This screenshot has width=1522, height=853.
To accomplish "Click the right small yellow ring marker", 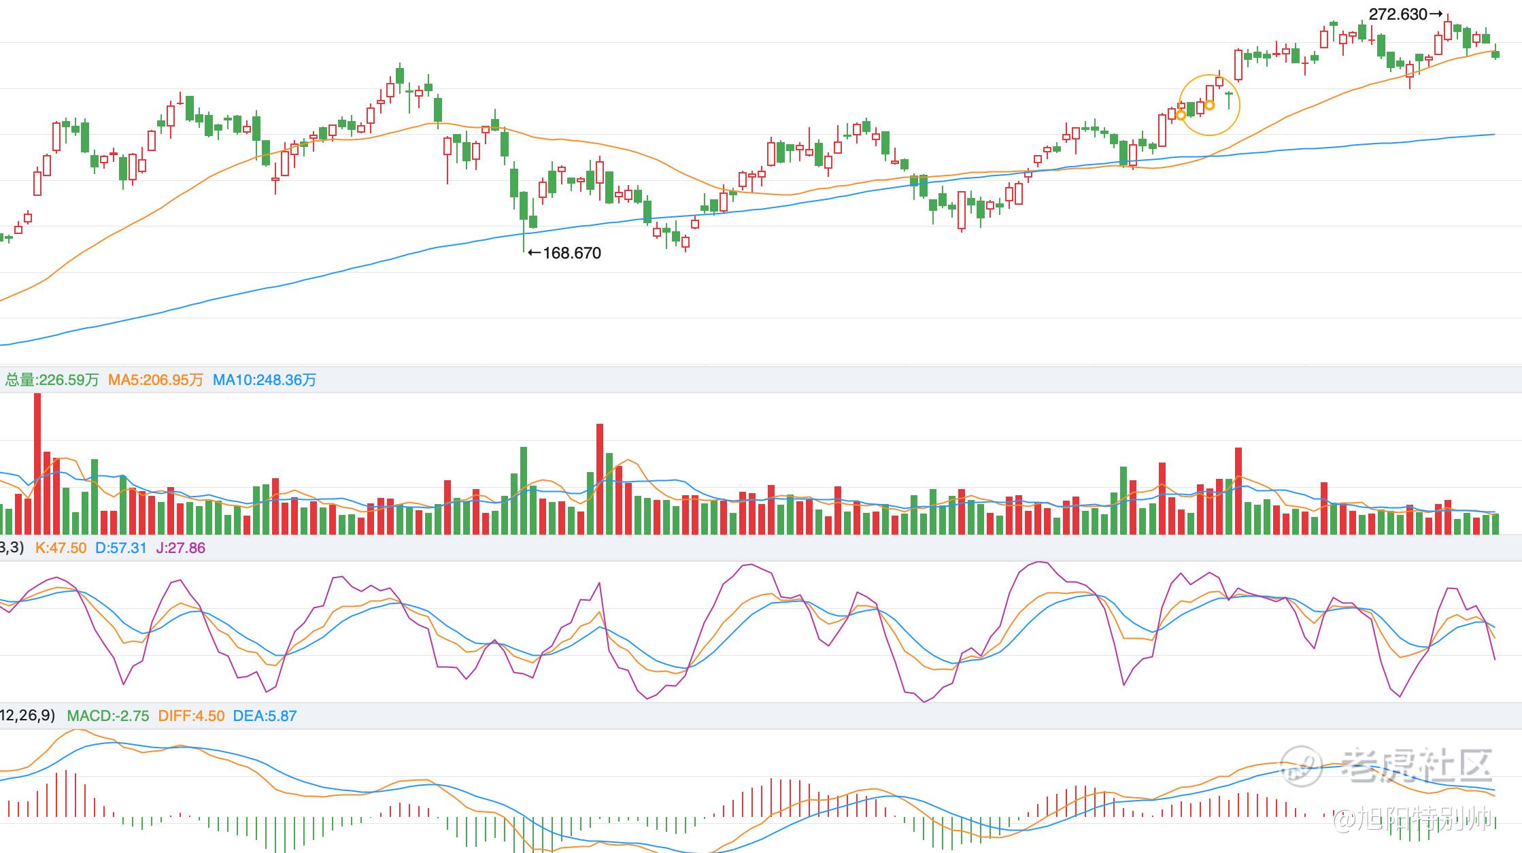I will (x=1209, y=105).
